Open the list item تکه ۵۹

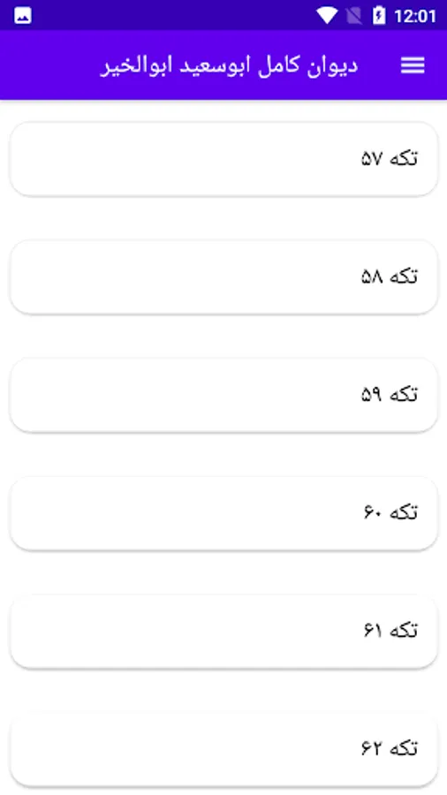(x=223, y=395)
